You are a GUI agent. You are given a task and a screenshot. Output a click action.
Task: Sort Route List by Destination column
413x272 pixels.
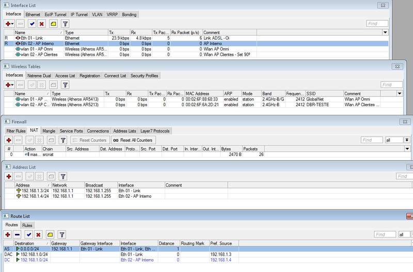click(32, 243)
